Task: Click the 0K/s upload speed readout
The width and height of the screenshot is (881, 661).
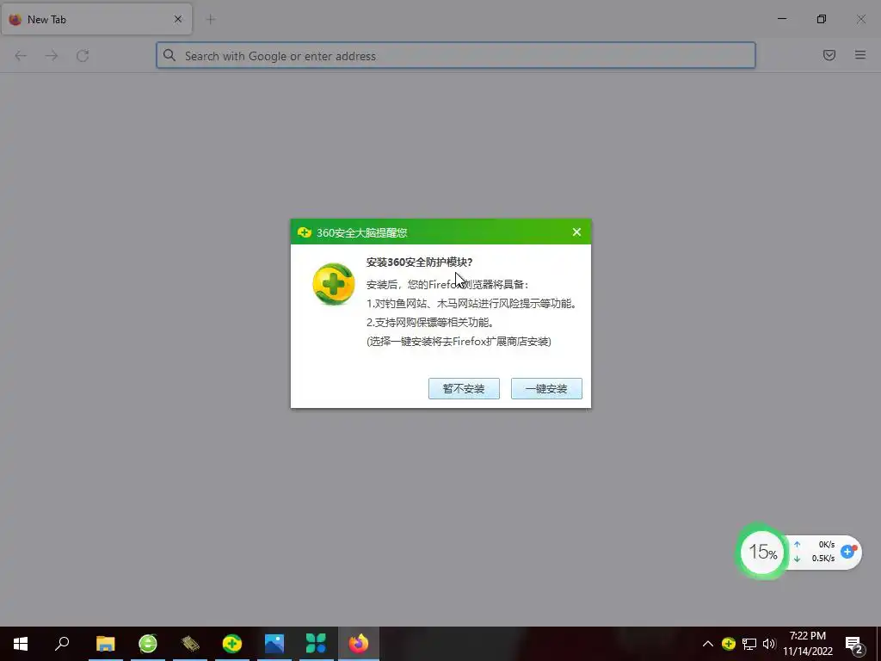Action: [827, 545]
